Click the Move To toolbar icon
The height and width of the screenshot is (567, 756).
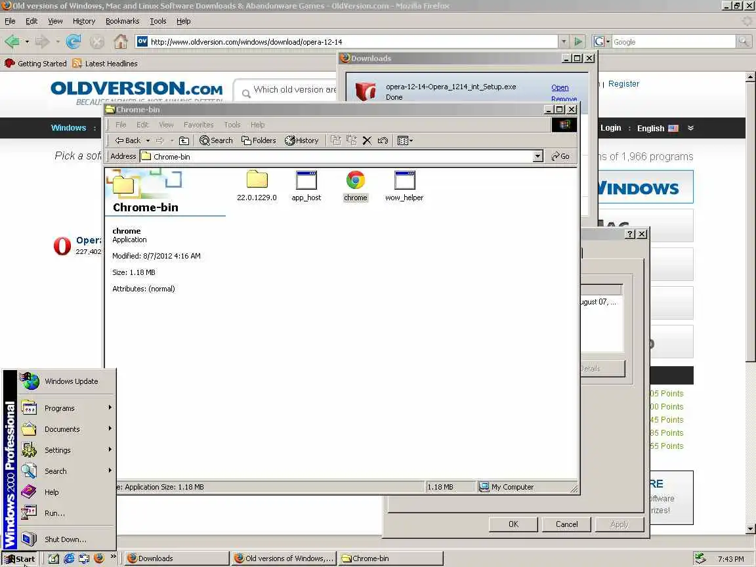(x=335, y=140)
